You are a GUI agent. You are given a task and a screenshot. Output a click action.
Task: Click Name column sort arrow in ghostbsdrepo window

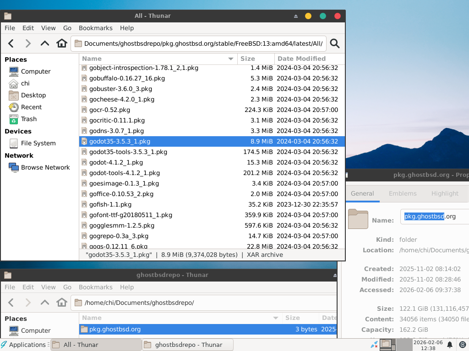point(276,318)
